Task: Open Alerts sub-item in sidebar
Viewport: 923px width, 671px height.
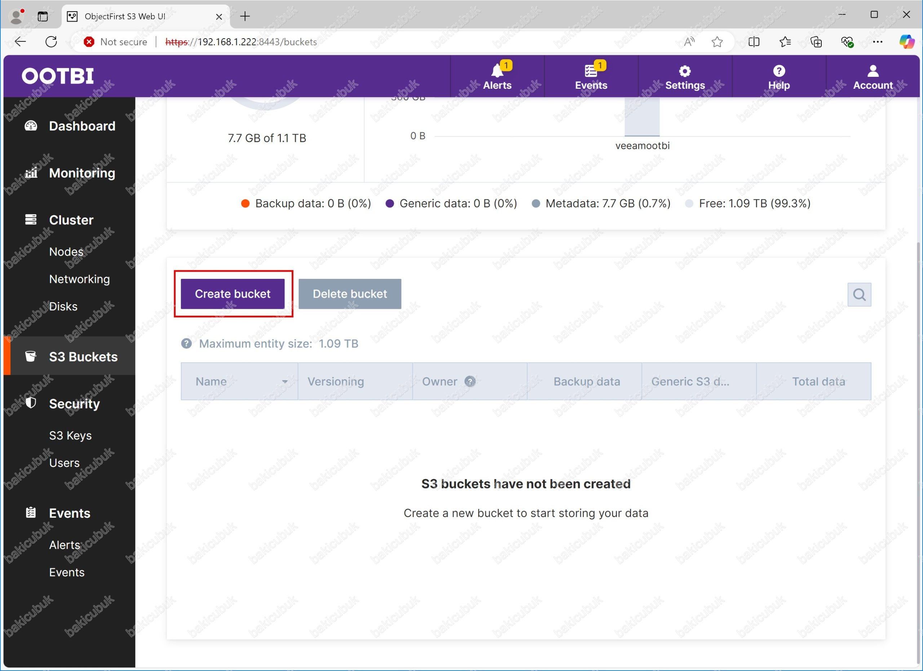Action: tap(64, 545)
